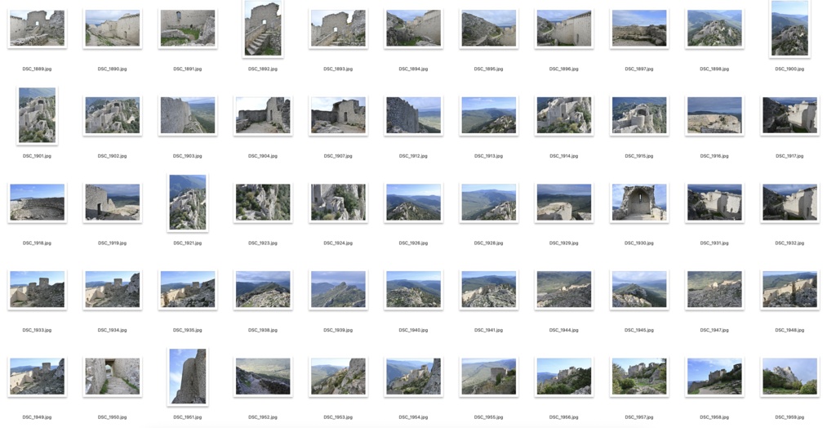This screenshot has width=836, height=428.
Task: Click the DSC_1915.jpg thumbnail
Action: tap(638, 115)
